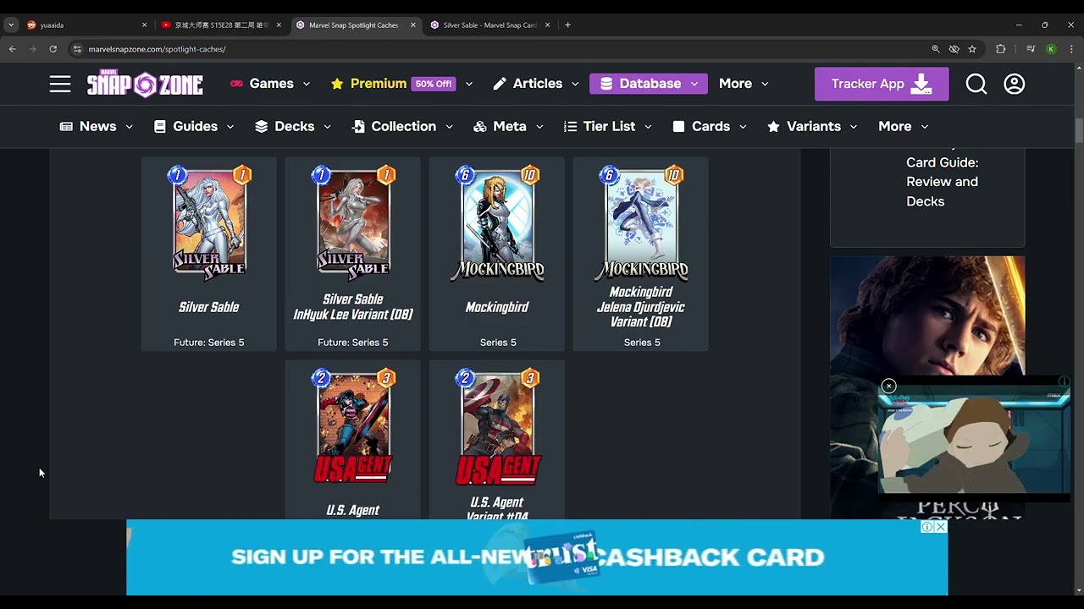The width and height of the screenshot is (1084, 609).
Task: Open the Database dropdown
Action: tap(649, 84)
